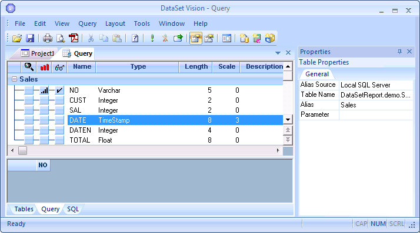
Task: Uncheck the visible checkmark on NO row
Action: click(59, 90)
